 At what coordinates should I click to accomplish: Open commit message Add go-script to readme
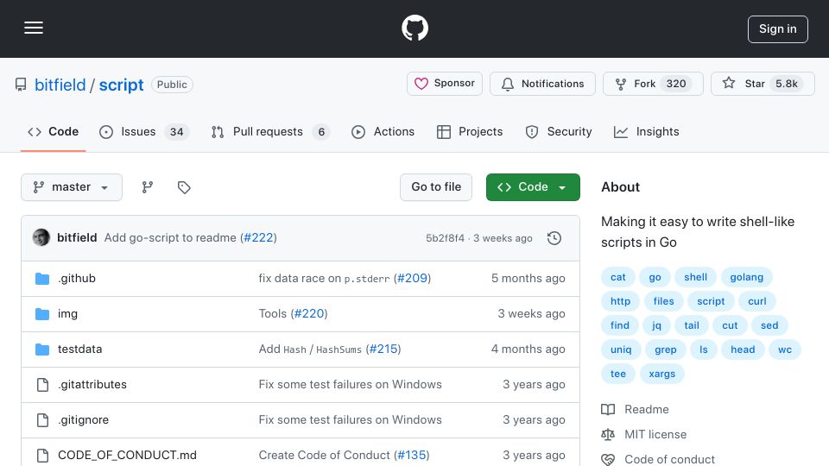170,238
